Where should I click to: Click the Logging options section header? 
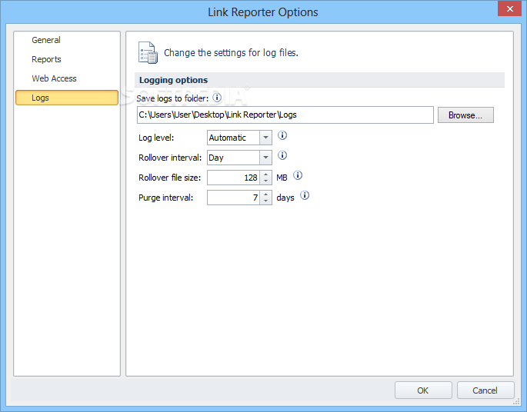(x=319, y=80)
